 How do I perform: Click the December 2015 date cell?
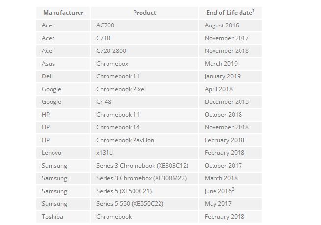(x=230, y=102)
